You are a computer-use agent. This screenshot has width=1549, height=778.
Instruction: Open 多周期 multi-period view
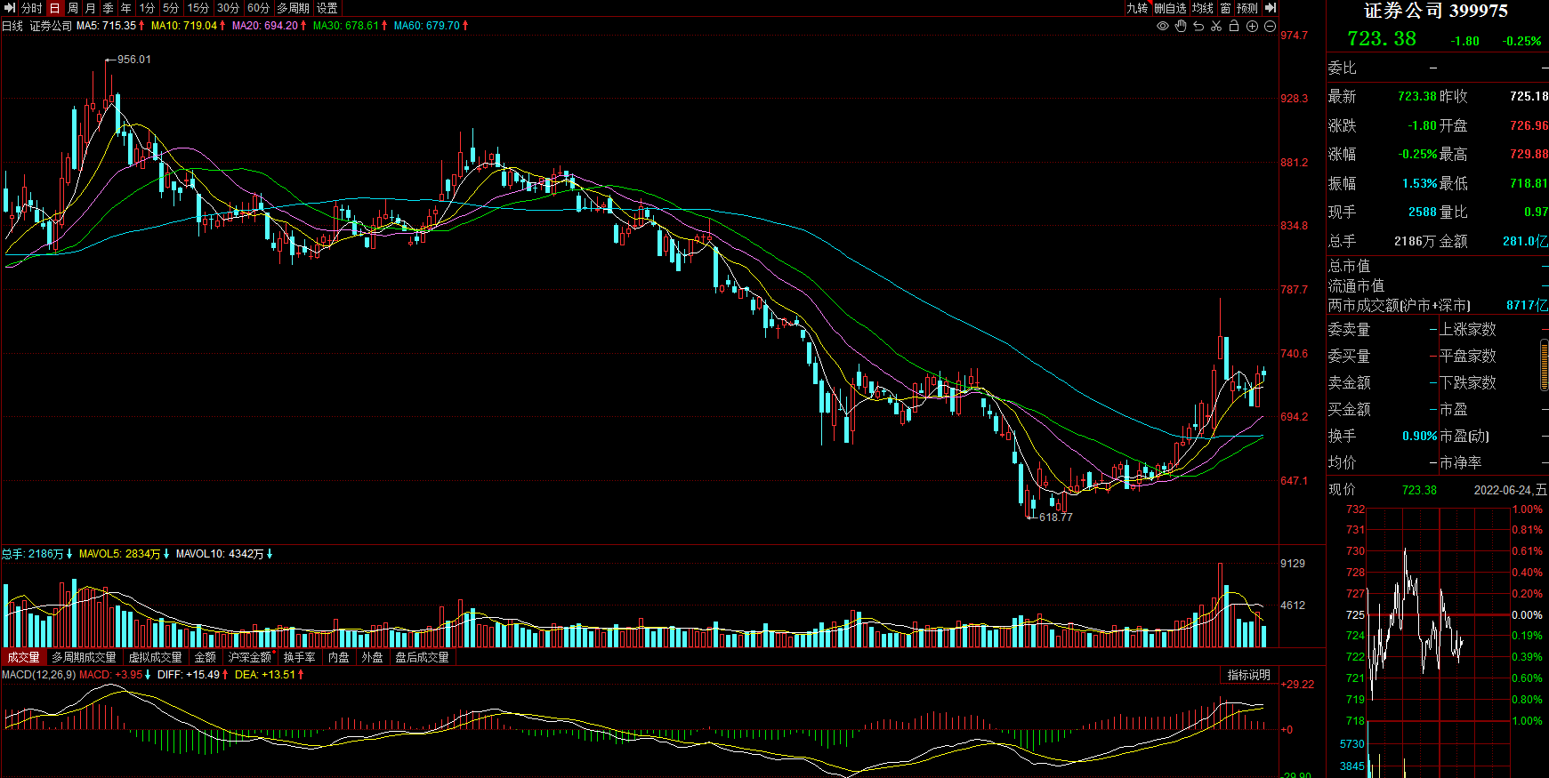pos(293,8)
